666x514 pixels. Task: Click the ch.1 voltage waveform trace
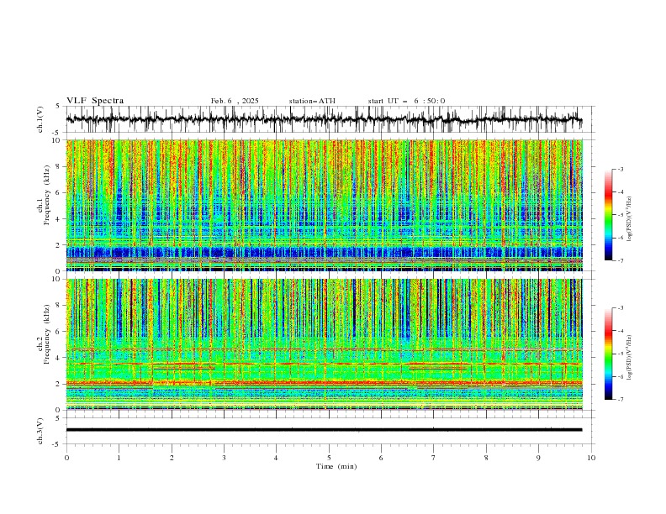click(x=324, y=119)
